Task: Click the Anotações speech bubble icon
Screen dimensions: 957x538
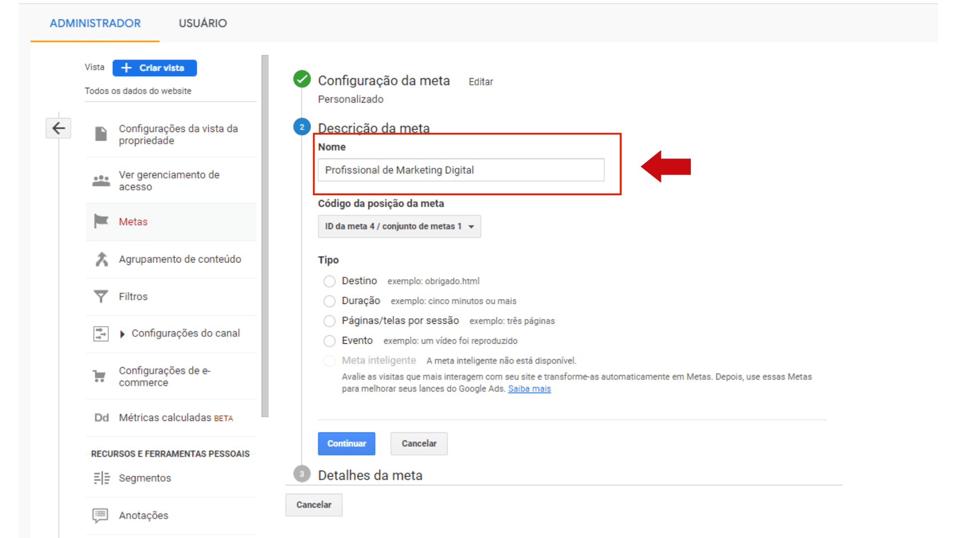Action: coord(100,515)
